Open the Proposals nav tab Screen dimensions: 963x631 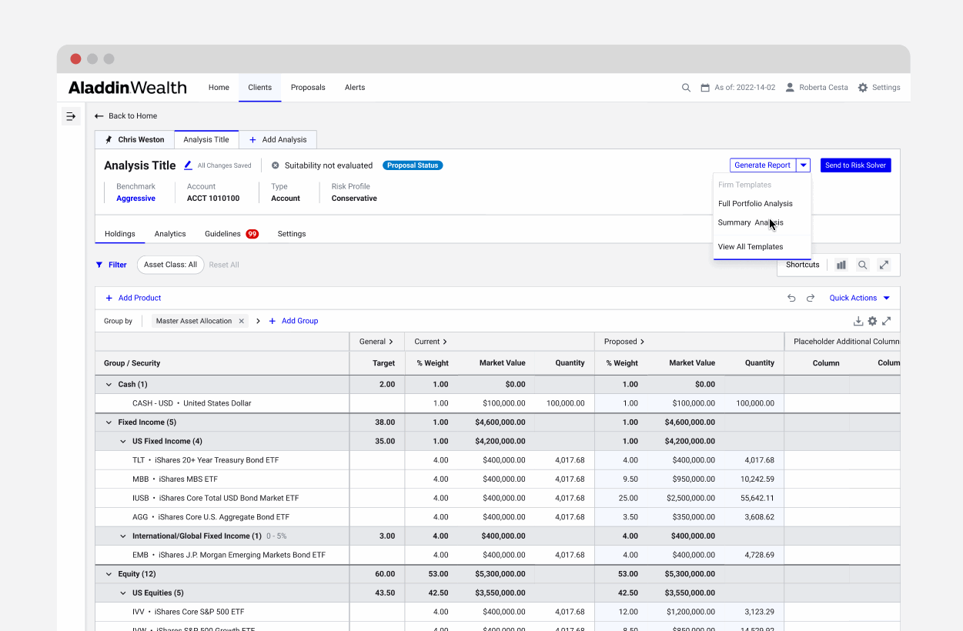[308, 88]
